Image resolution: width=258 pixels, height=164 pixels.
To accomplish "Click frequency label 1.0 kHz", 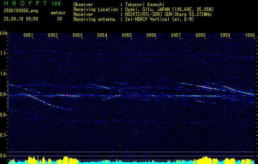I will tap(3, 74).
